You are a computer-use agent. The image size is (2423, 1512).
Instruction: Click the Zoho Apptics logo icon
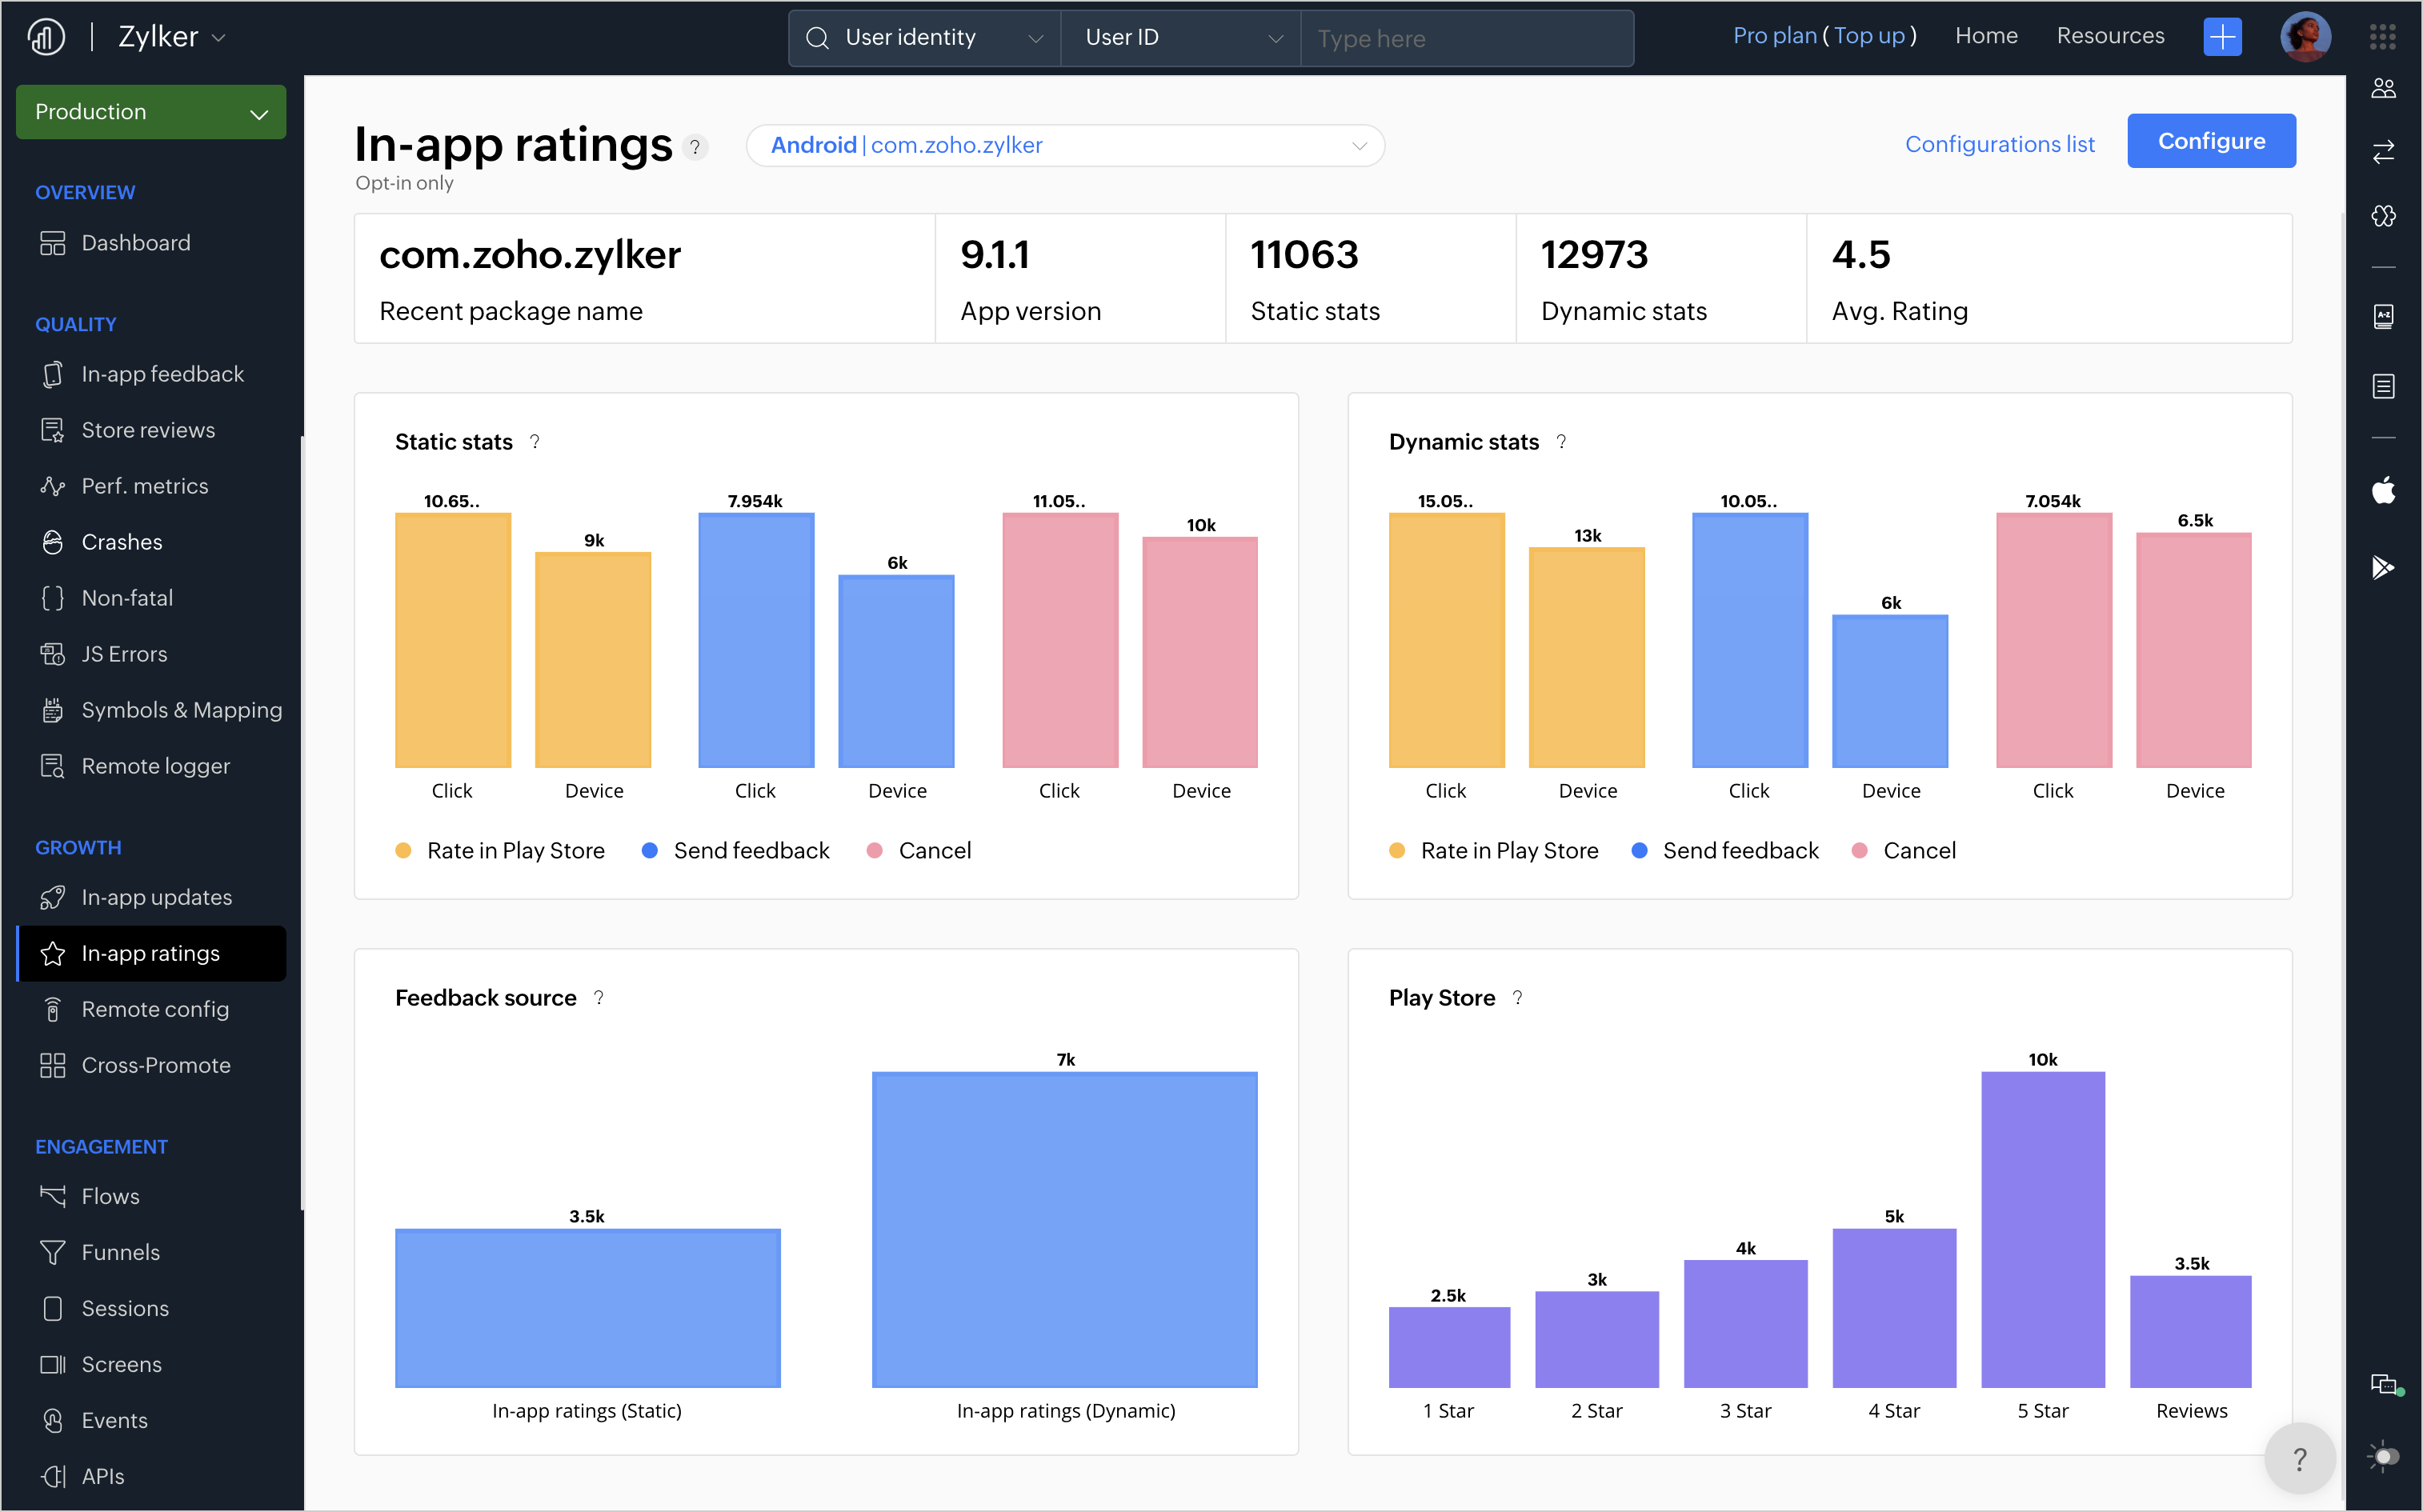pos(47,37)
